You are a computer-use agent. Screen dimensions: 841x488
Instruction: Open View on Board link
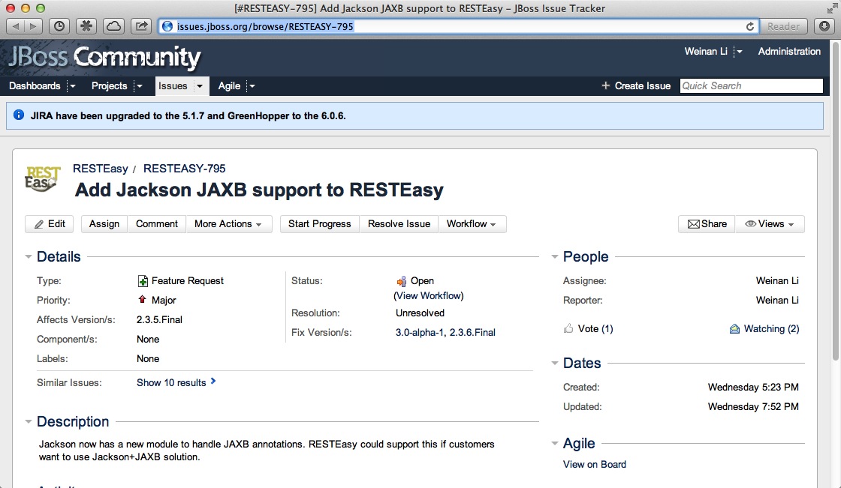[594, 465]
